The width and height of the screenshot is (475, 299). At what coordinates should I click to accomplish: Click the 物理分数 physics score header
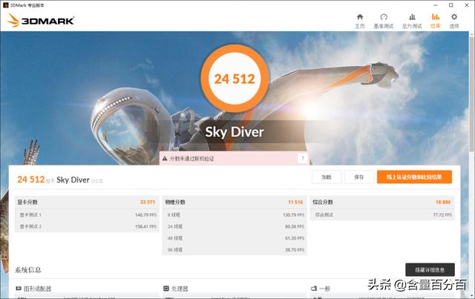click(x=175, y=202)
